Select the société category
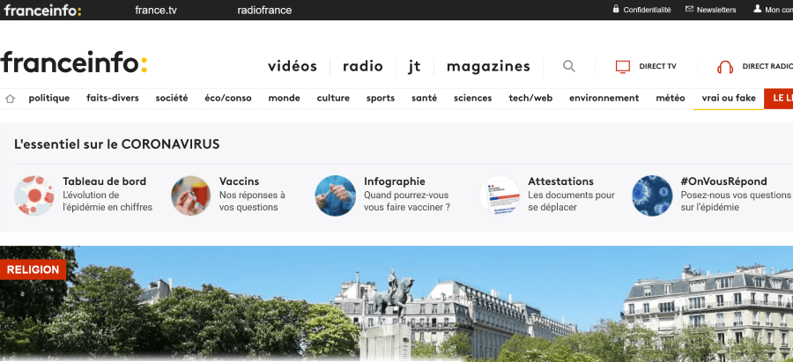 point(172,98)
